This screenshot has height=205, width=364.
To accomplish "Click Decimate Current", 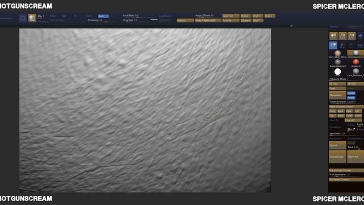I will pos(346,180).
